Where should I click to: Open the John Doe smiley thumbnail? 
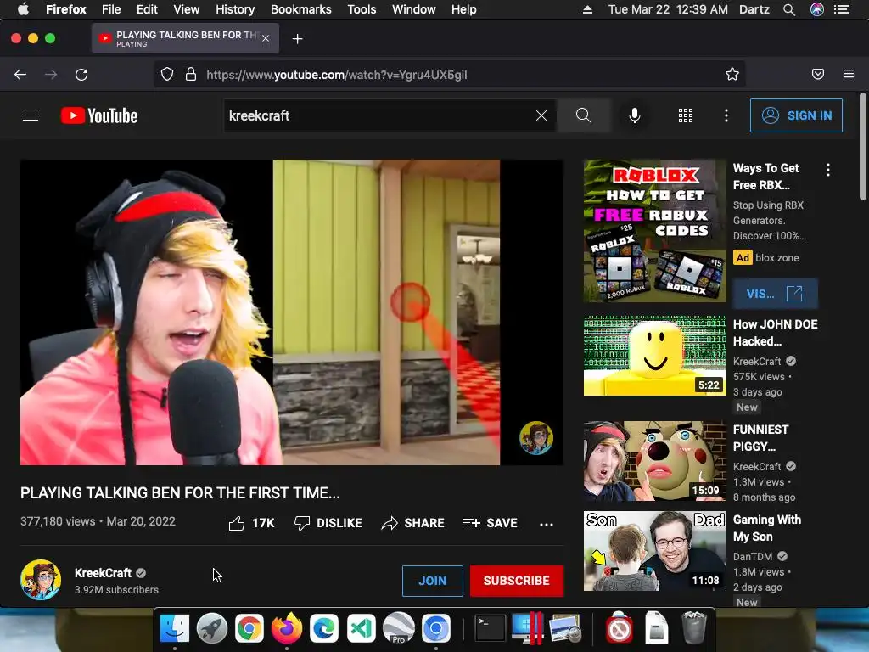(x=654, y=356)
